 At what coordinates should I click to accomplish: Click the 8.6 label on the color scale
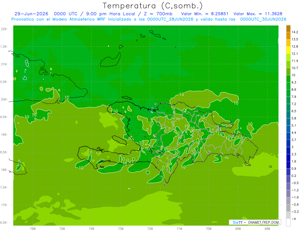click(x=294, y=90)
